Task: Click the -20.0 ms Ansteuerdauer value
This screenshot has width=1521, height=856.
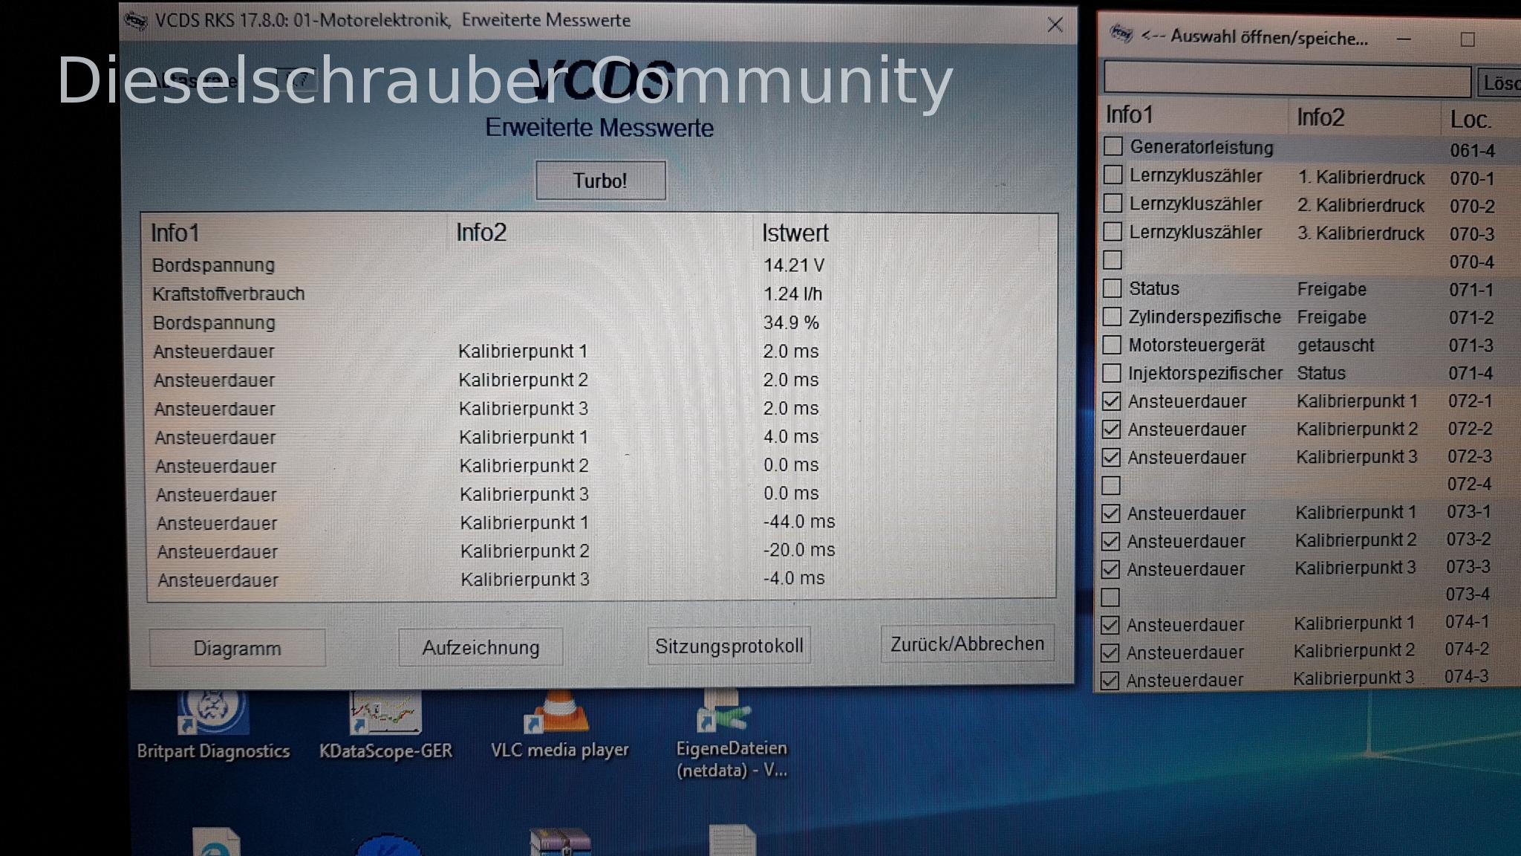Action: 799,550
